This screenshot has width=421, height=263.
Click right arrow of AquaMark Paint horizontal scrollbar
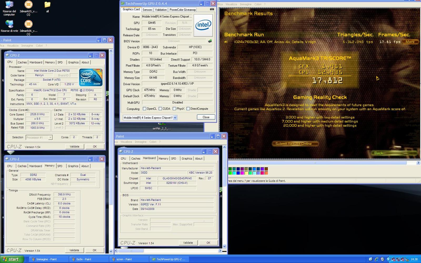418,163
